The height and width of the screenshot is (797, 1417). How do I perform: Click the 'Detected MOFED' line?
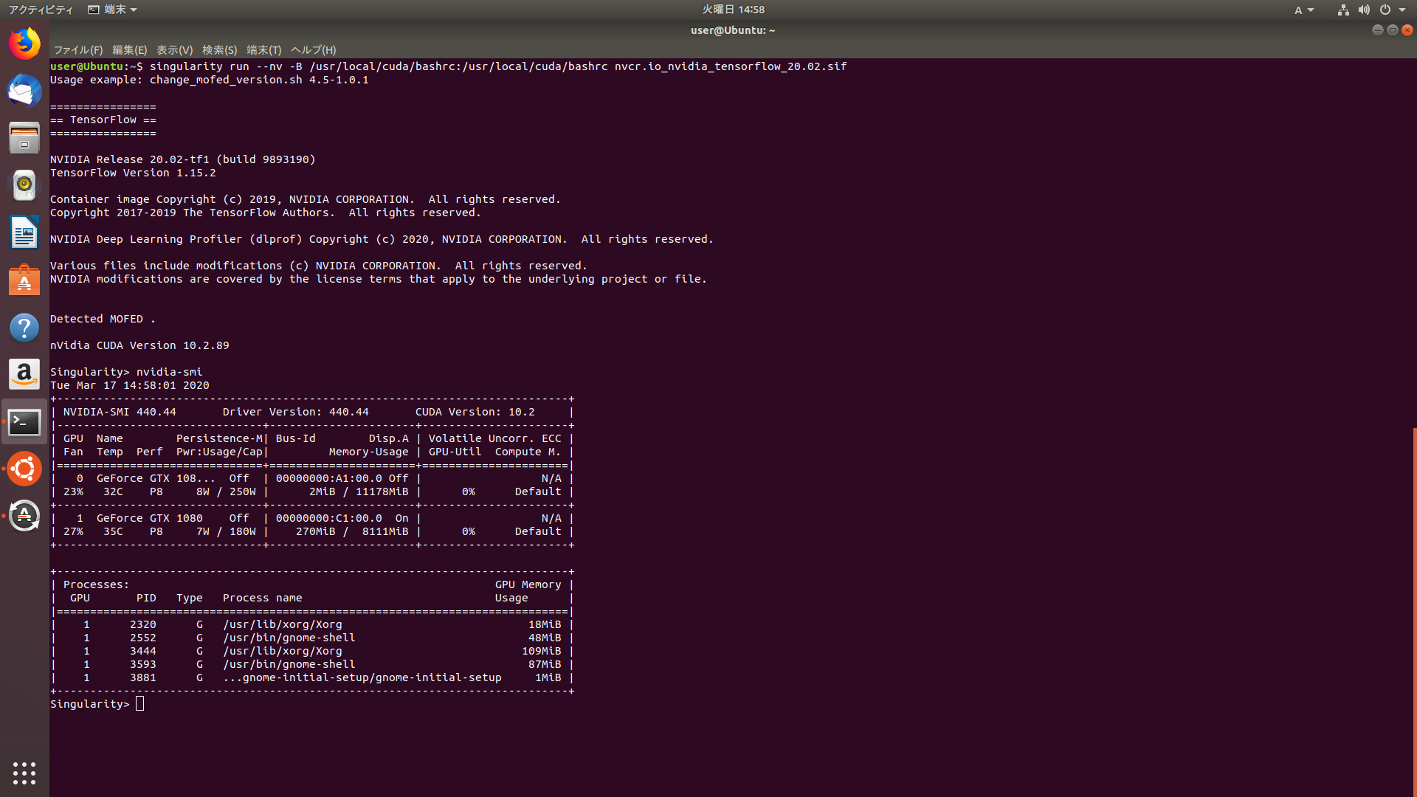pyautogui.click(x=103, y=319)
